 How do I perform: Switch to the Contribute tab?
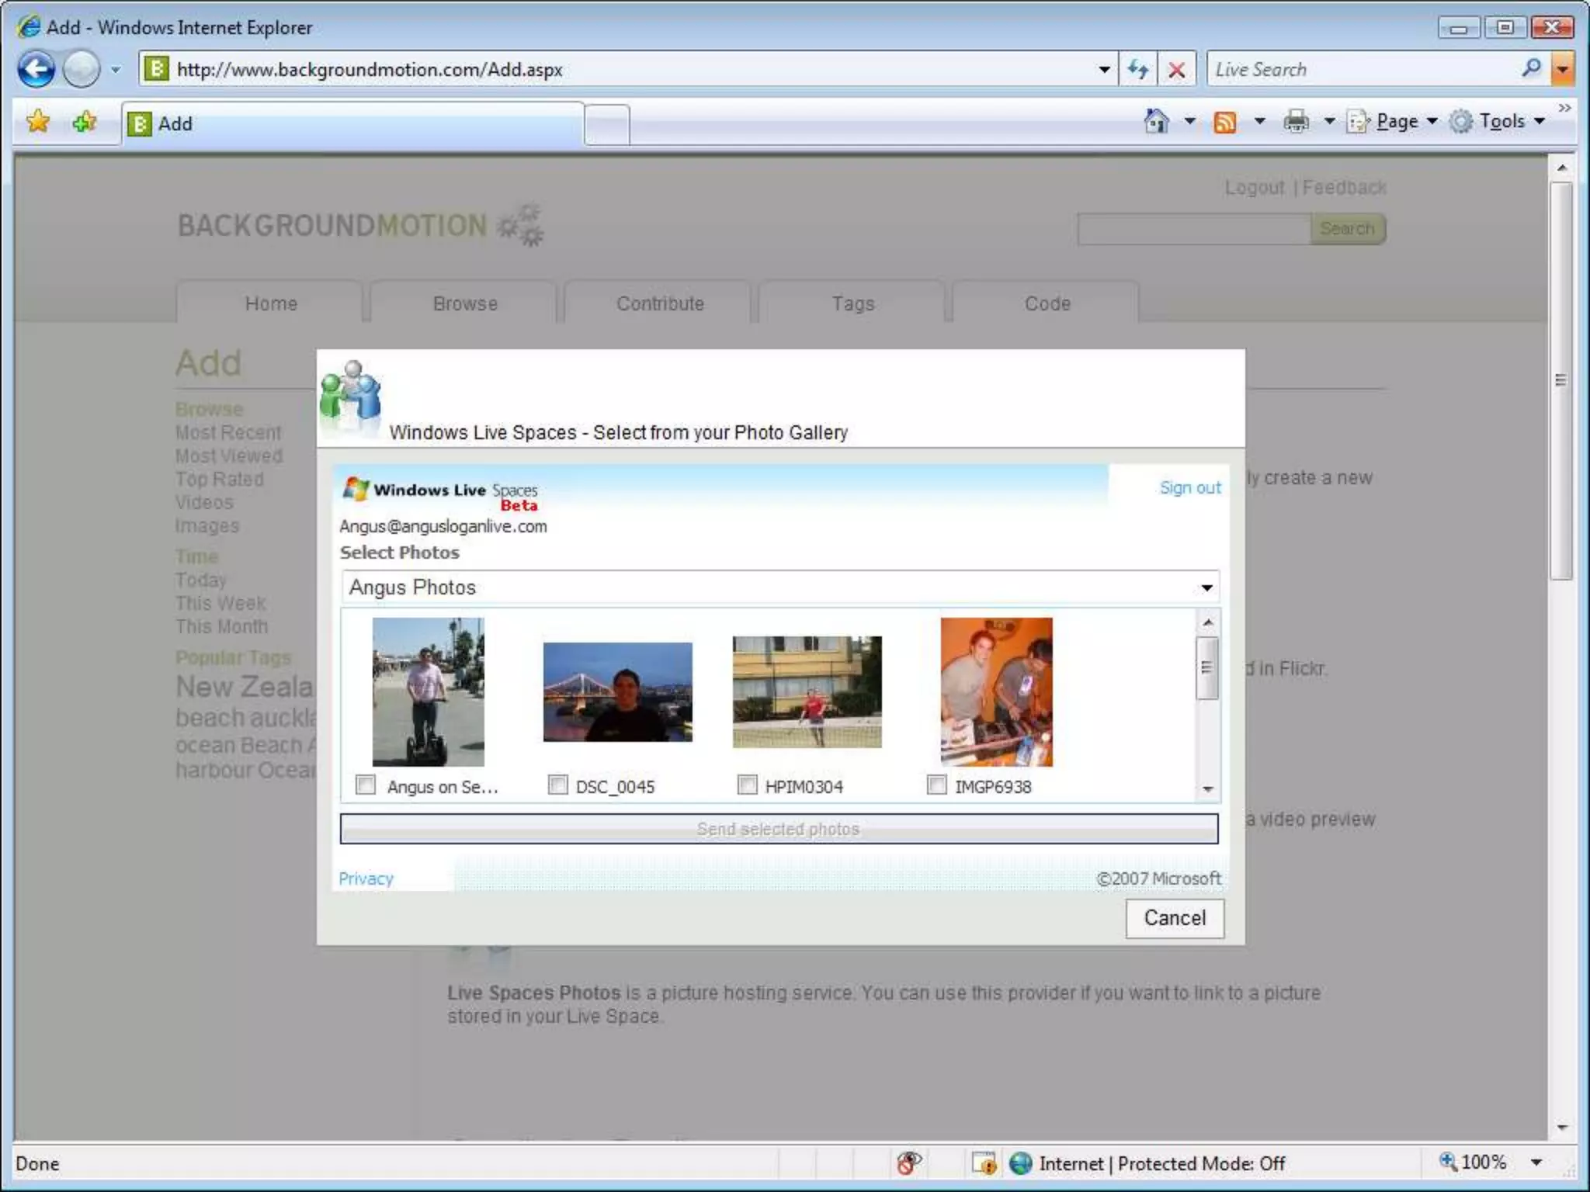click(x=659, y=303)
